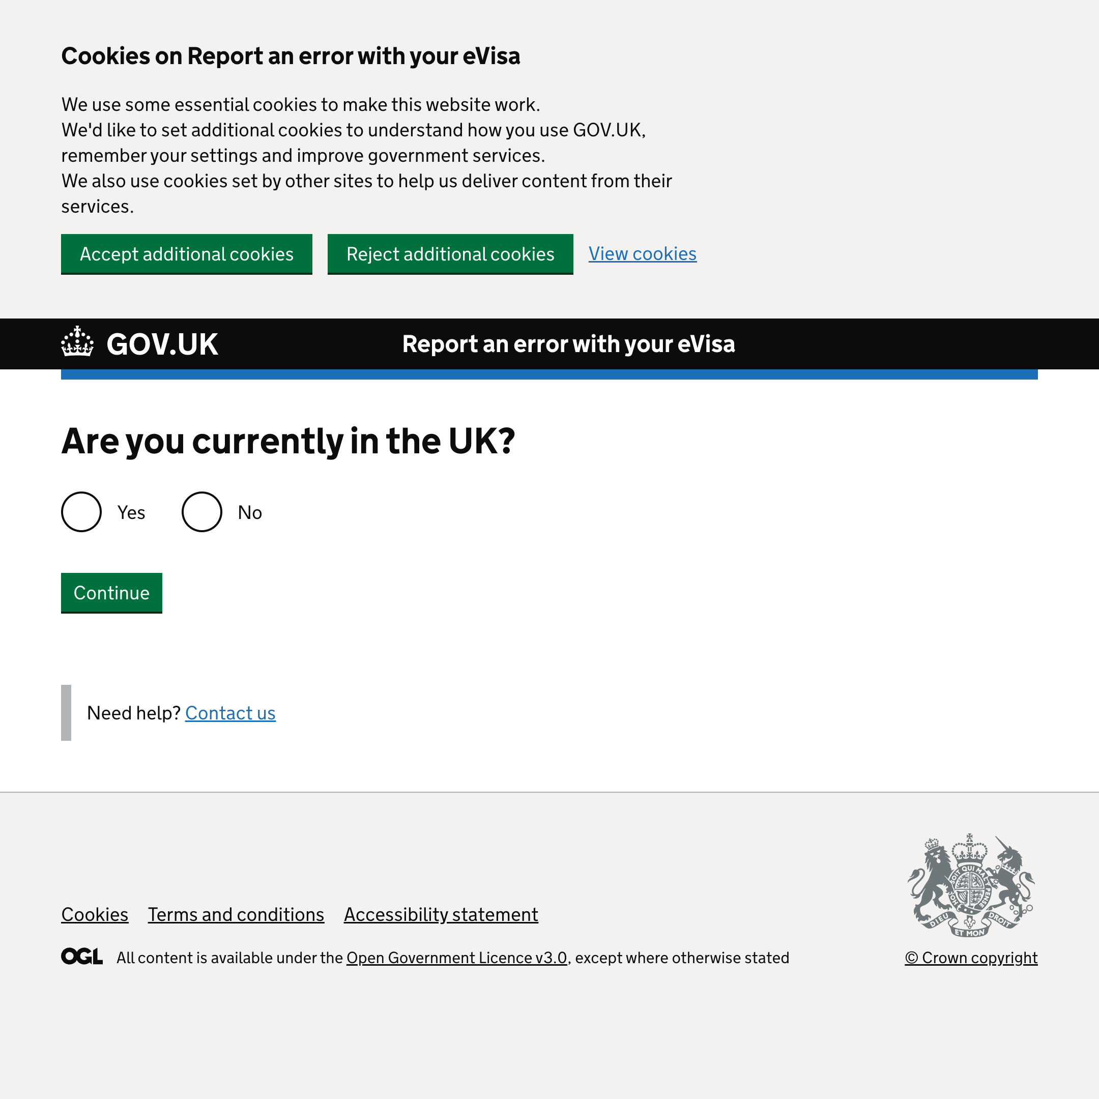Screen dimensions: 1099x1099
Task: Click the Open Government Licence v3.0 link
Action: (x=457, y=957)
